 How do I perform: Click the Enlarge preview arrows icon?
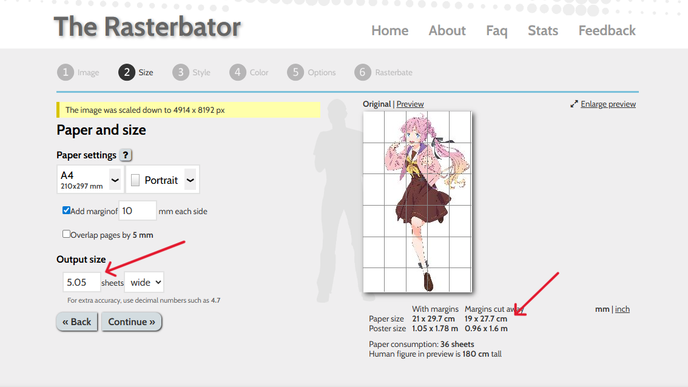click(x=574, y=104)
